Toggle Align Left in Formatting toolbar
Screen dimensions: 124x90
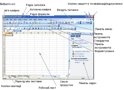[33, 29]
